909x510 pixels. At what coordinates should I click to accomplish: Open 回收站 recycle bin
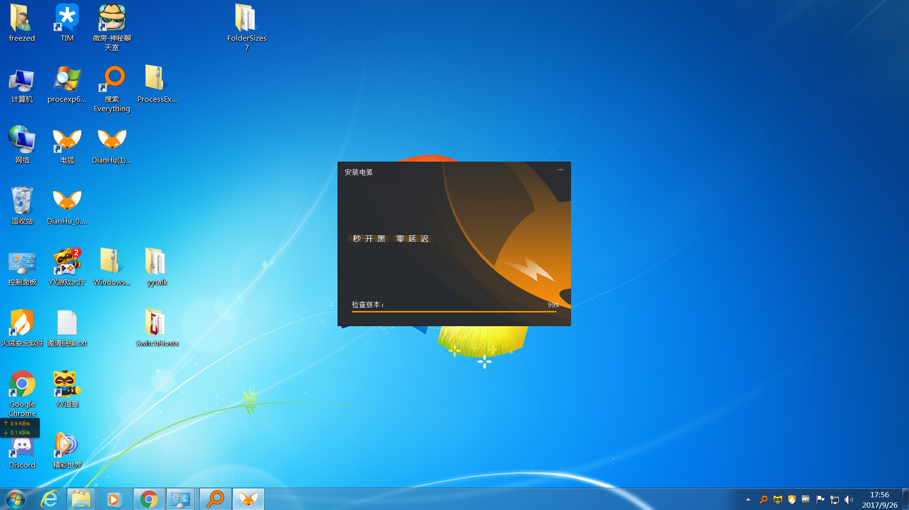[x=22, y=206]
